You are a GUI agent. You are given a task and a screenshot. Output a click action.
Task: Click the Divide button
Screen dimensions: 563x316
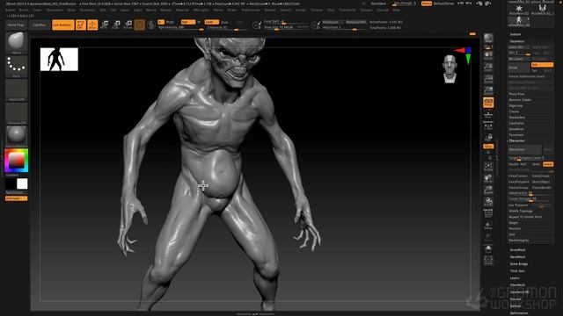[519, 68]
